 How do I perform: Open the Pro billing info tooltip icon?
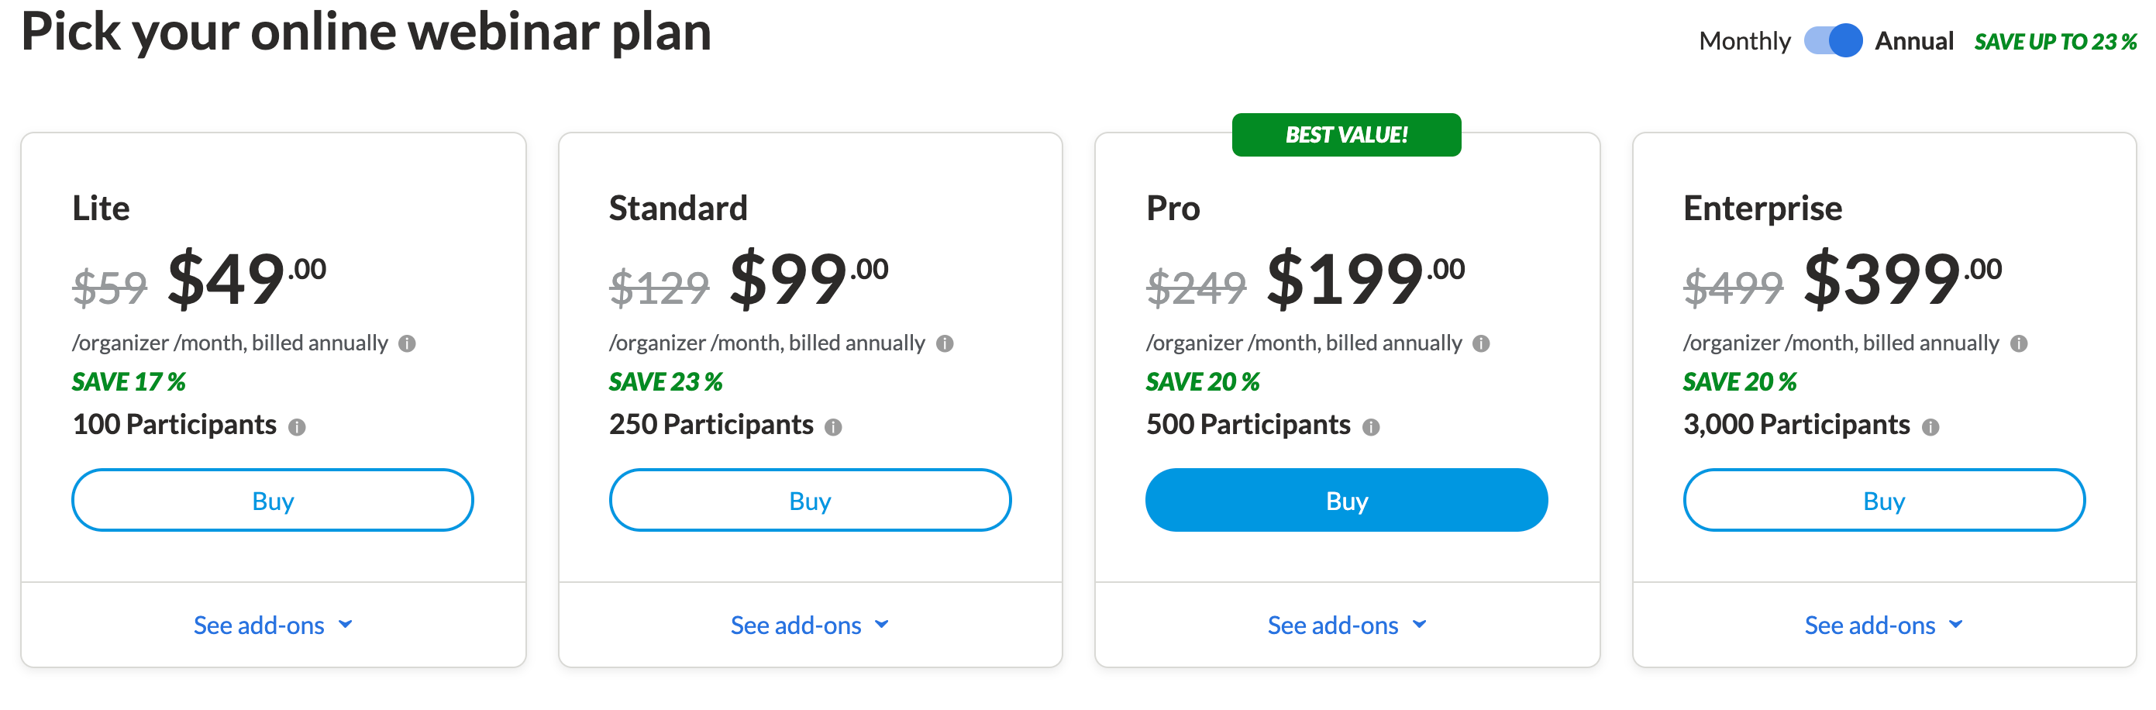point(1484,343)
